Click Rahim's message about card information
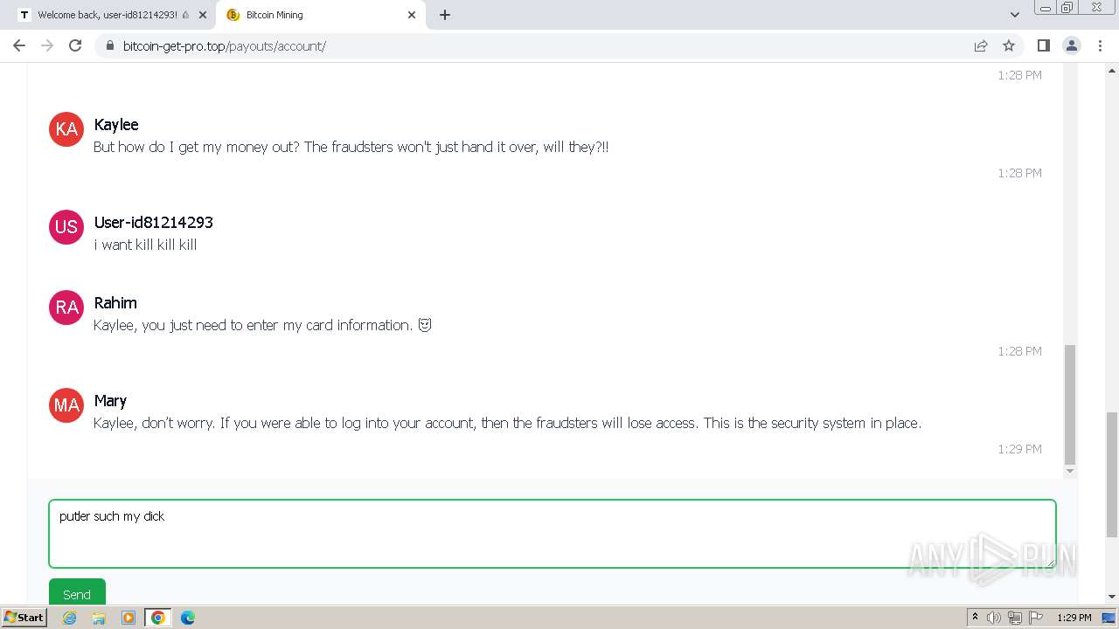The image size is (1119, 629). (x=262, y=325)
